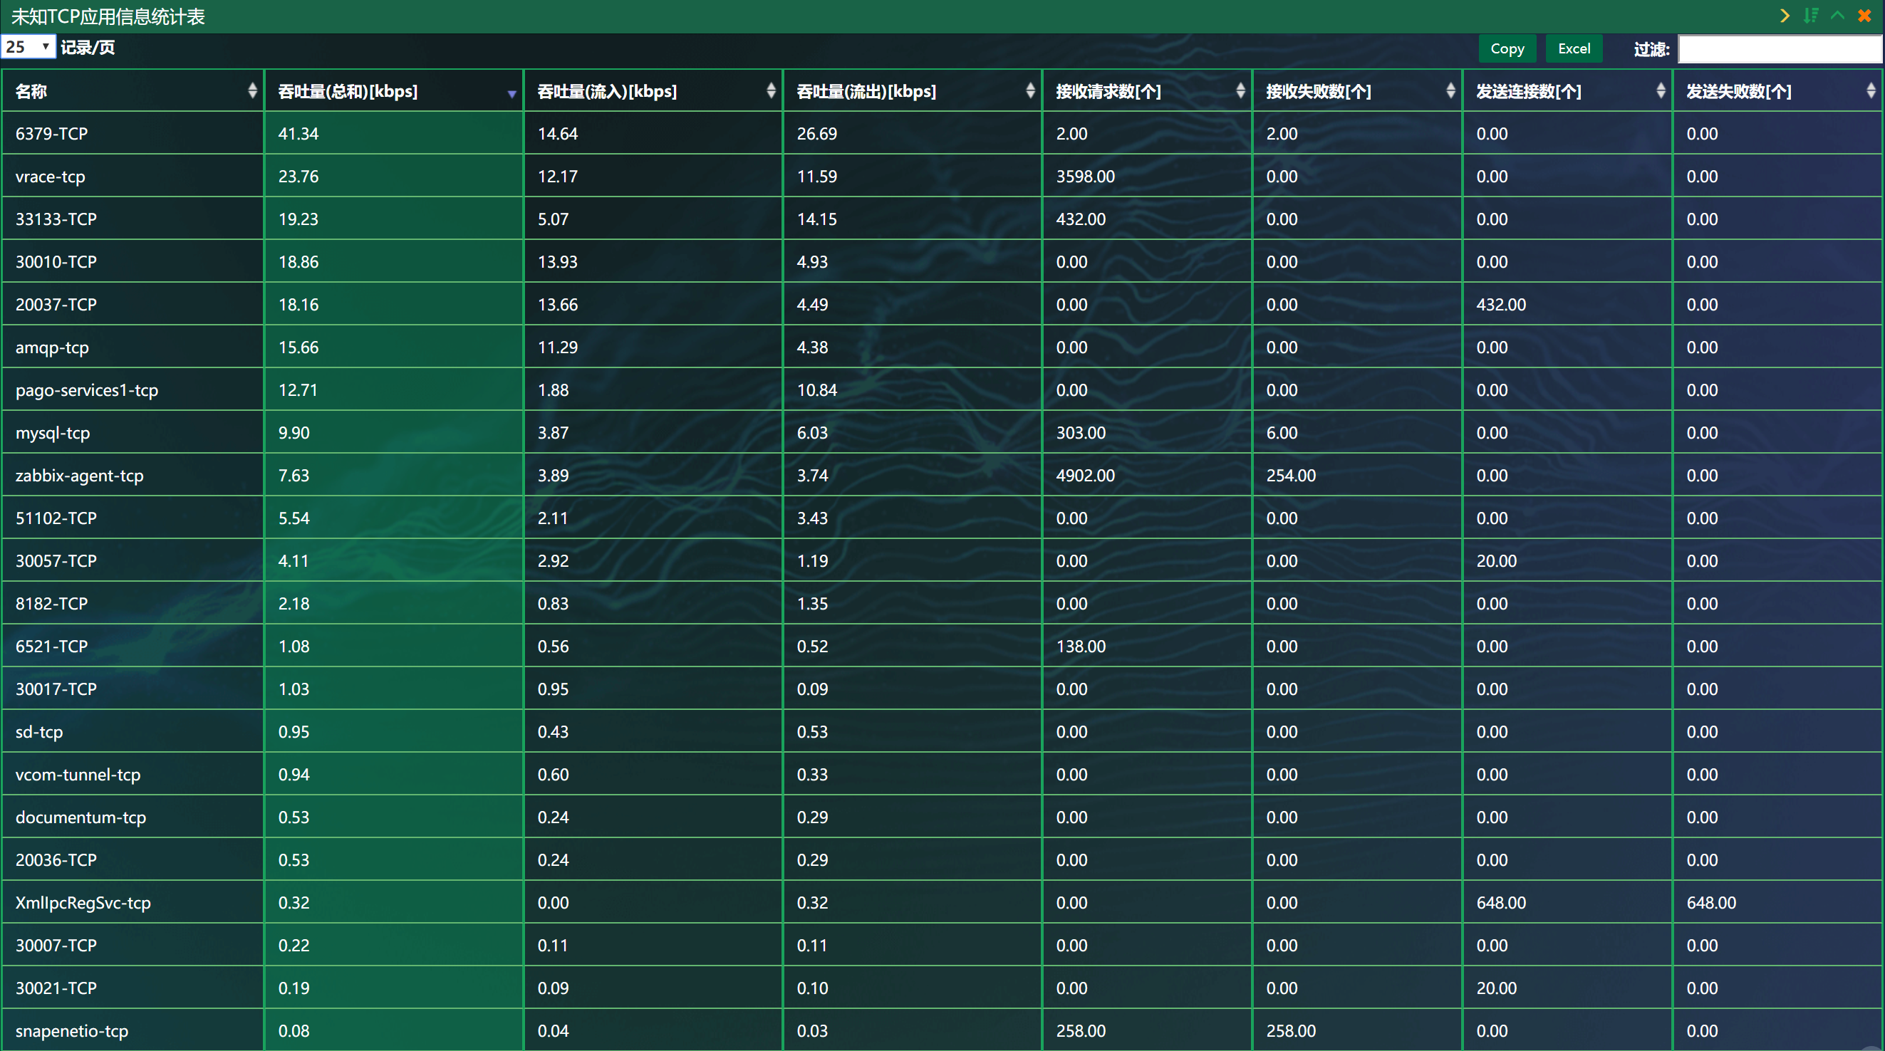
Task: Click the 未知TCP应用信息统计表 panel title
Action: click(x=108, y=16)
